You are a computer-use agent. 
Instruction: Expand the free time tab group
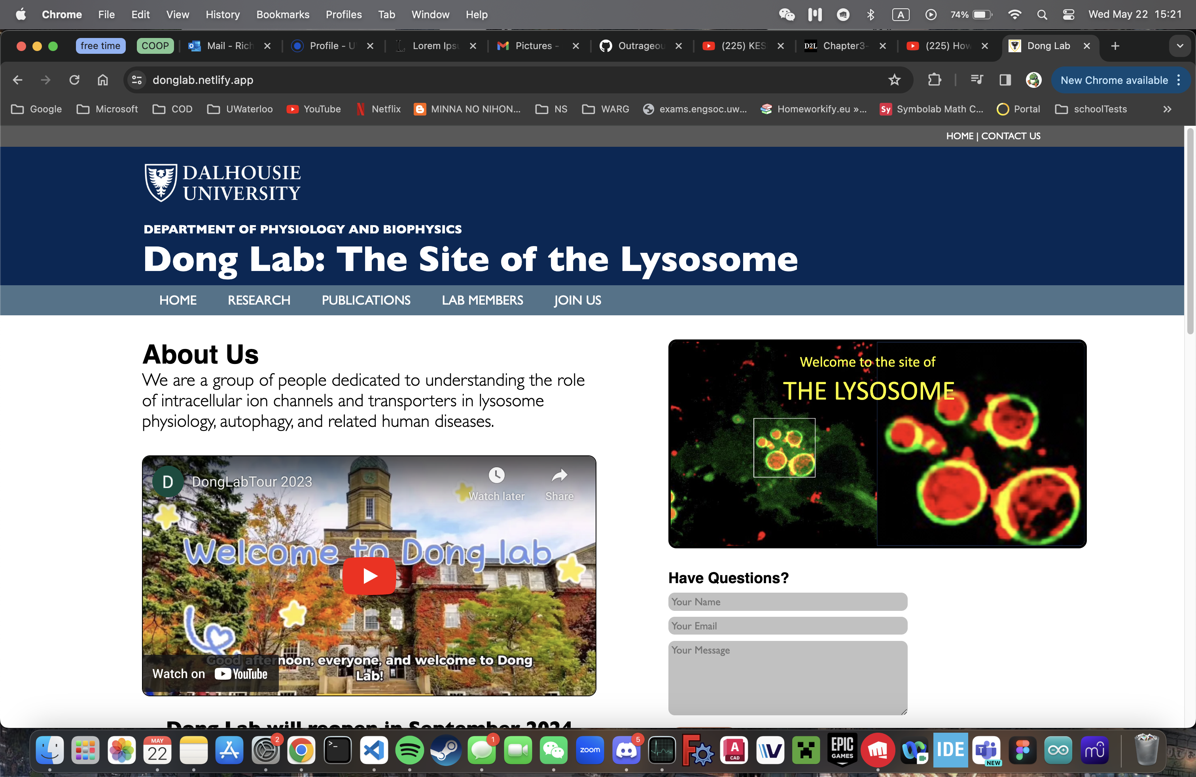[x=100, y=46]
